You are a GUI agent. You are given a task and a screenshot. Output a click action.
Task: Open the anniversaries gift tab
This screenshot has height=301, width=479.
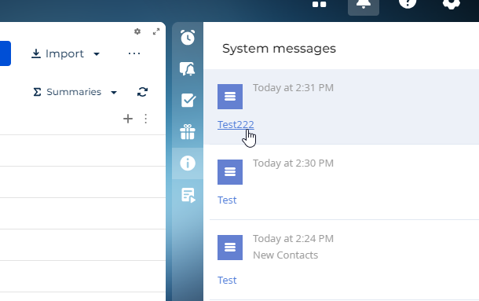[188, 132]
